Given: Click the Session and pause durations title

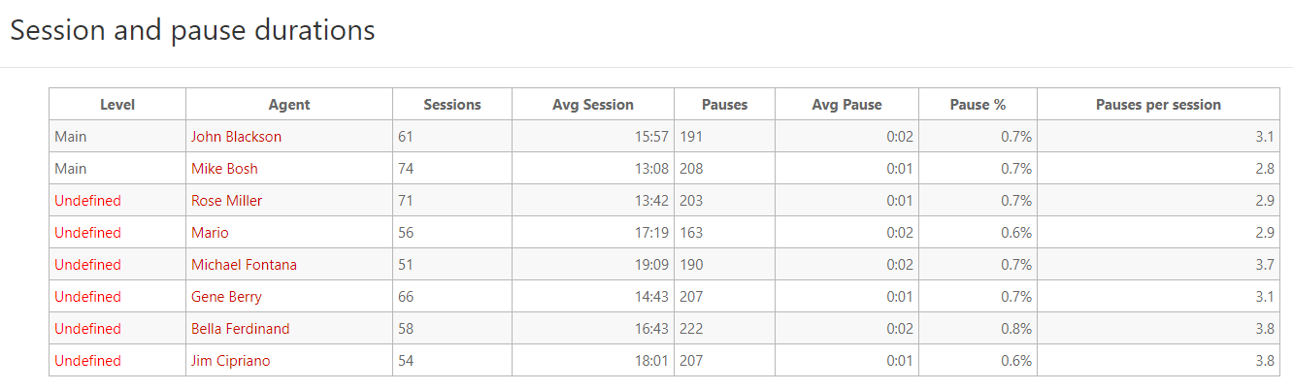Looking at the screenshot, I should 192,30.
